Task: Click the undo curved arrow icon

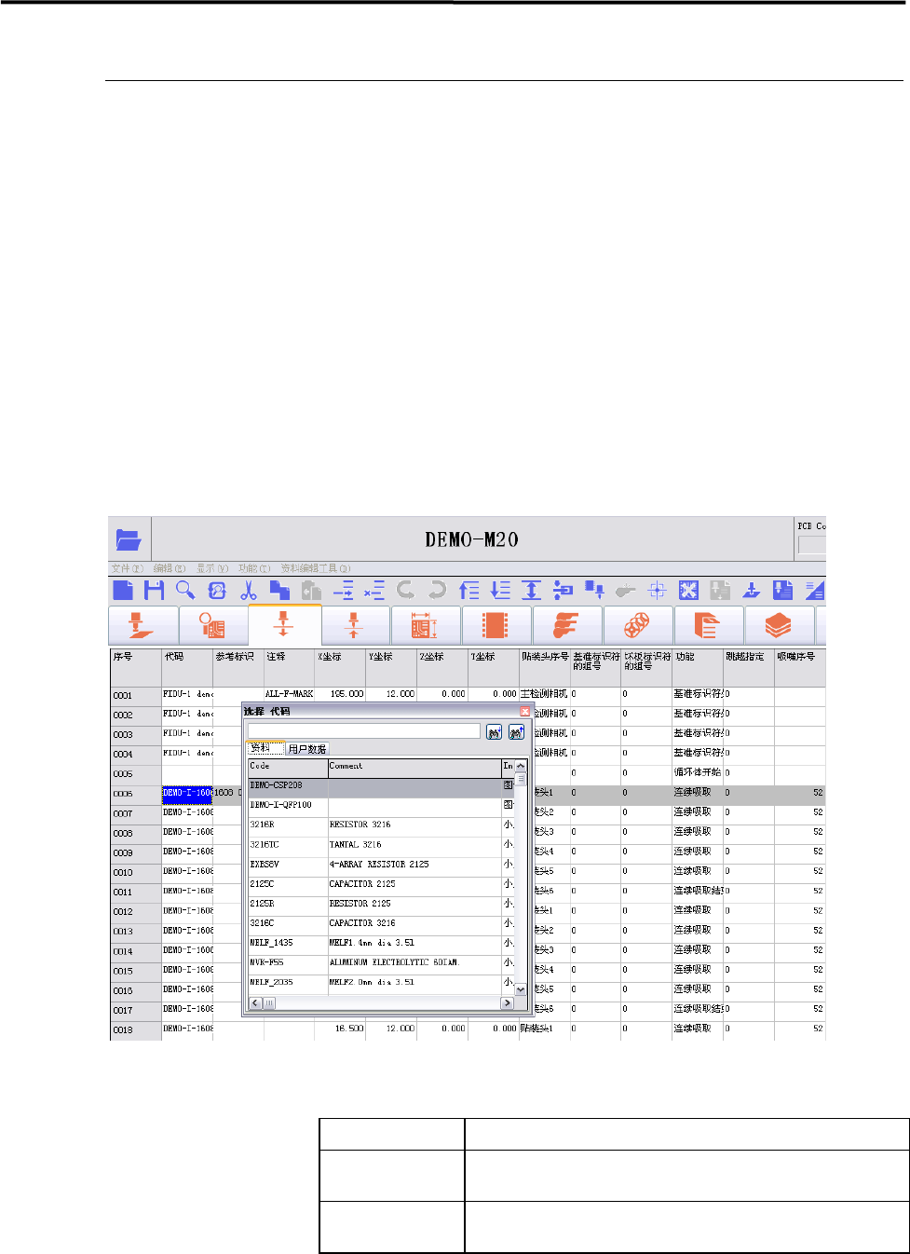Action: tap(405, 590)
